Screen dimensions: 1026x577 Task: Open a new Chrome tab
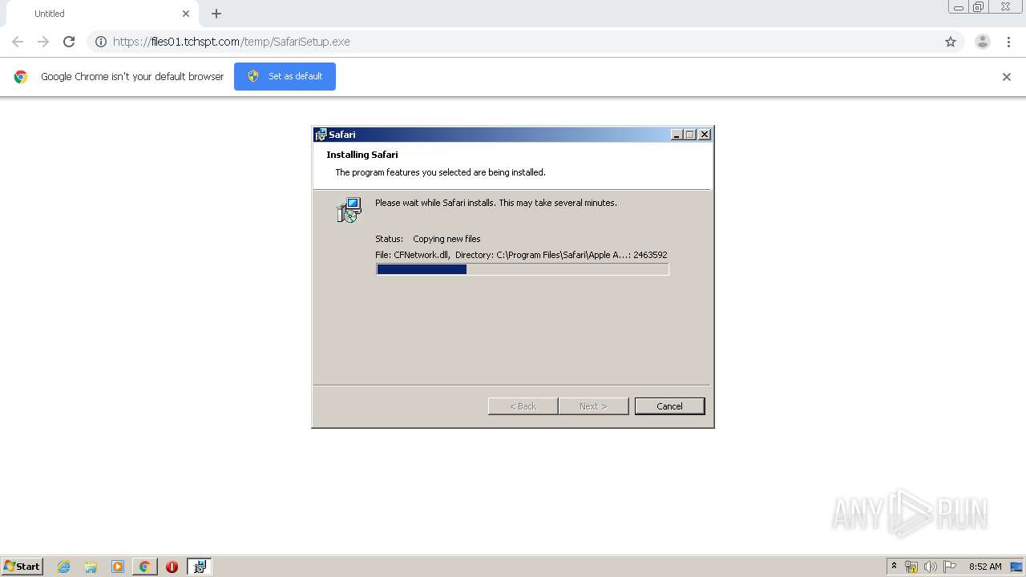216,14
